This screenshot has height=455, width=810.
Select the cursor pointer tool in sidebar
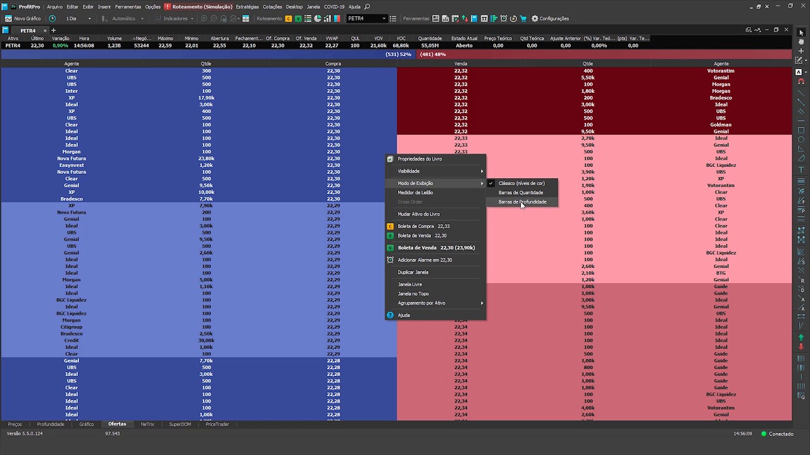(x=801, y=33)
